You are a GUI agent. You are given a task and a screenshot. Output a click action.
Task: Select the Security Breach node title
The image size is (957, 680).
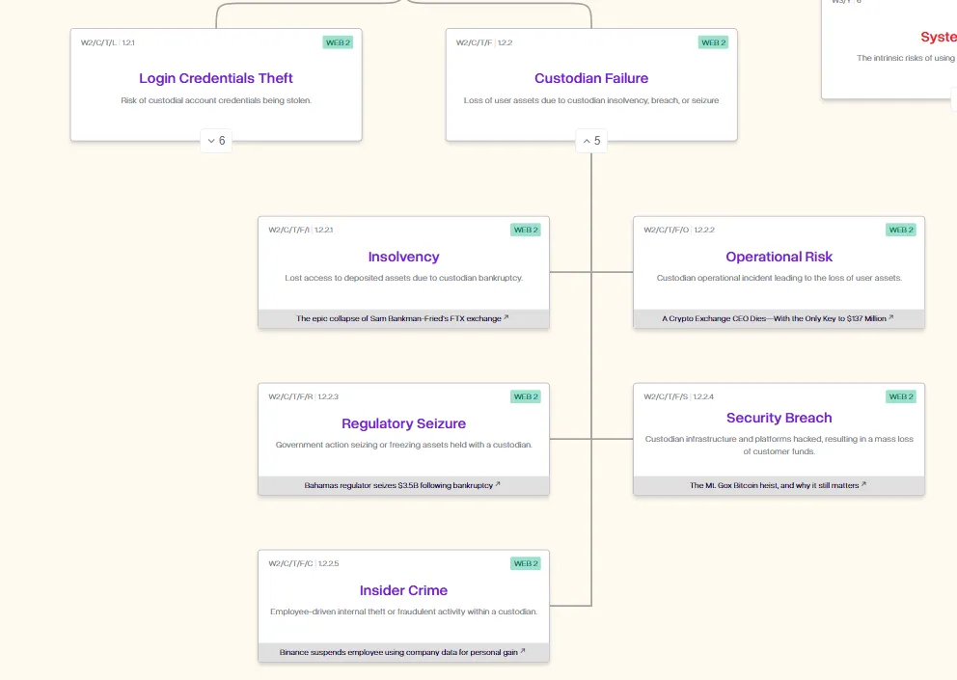click(779, 418)
